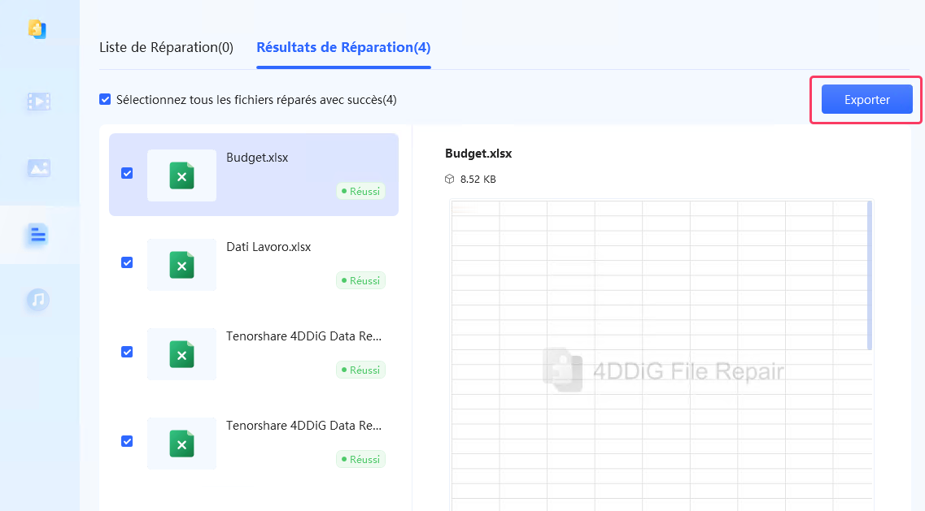Uncheck the Budget.xlsx checkbox
This screenshot has height=511, width=925.
(127, 173)
